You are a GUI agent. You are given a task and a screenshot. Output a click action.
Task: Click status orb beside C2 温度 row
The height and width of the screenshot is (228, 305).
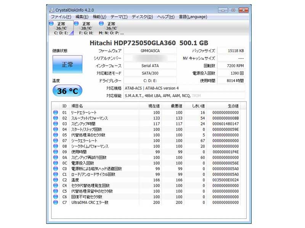click(56, 180)
